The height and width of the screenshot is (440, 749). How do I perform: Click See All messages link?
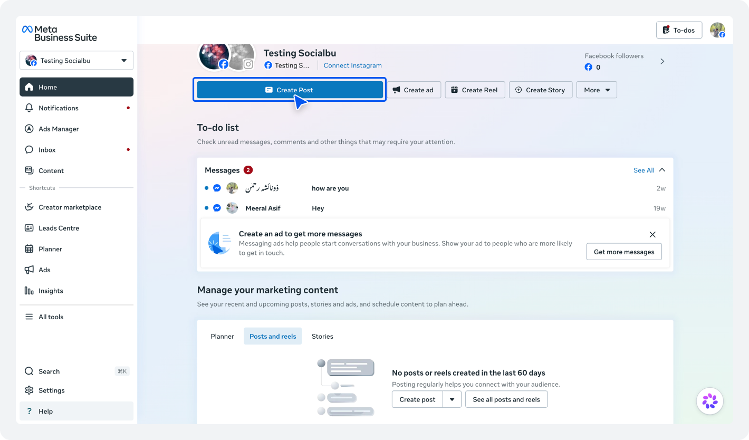[644, 170]
